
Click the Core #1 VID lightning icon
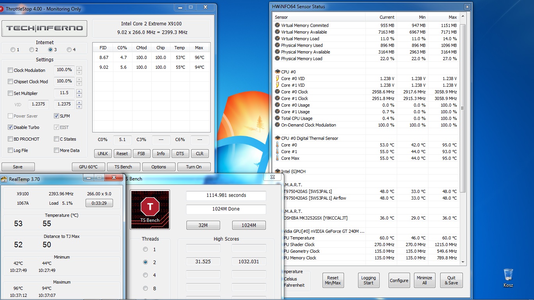[278, 85]
